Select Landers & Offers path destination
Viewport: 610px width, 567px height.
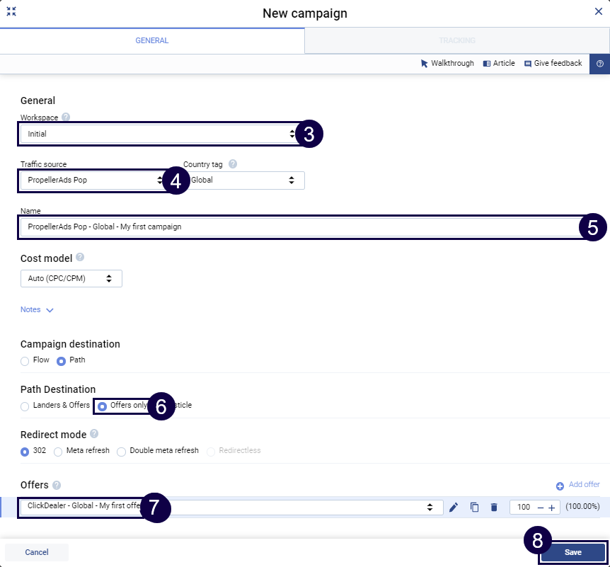[25, 406]
